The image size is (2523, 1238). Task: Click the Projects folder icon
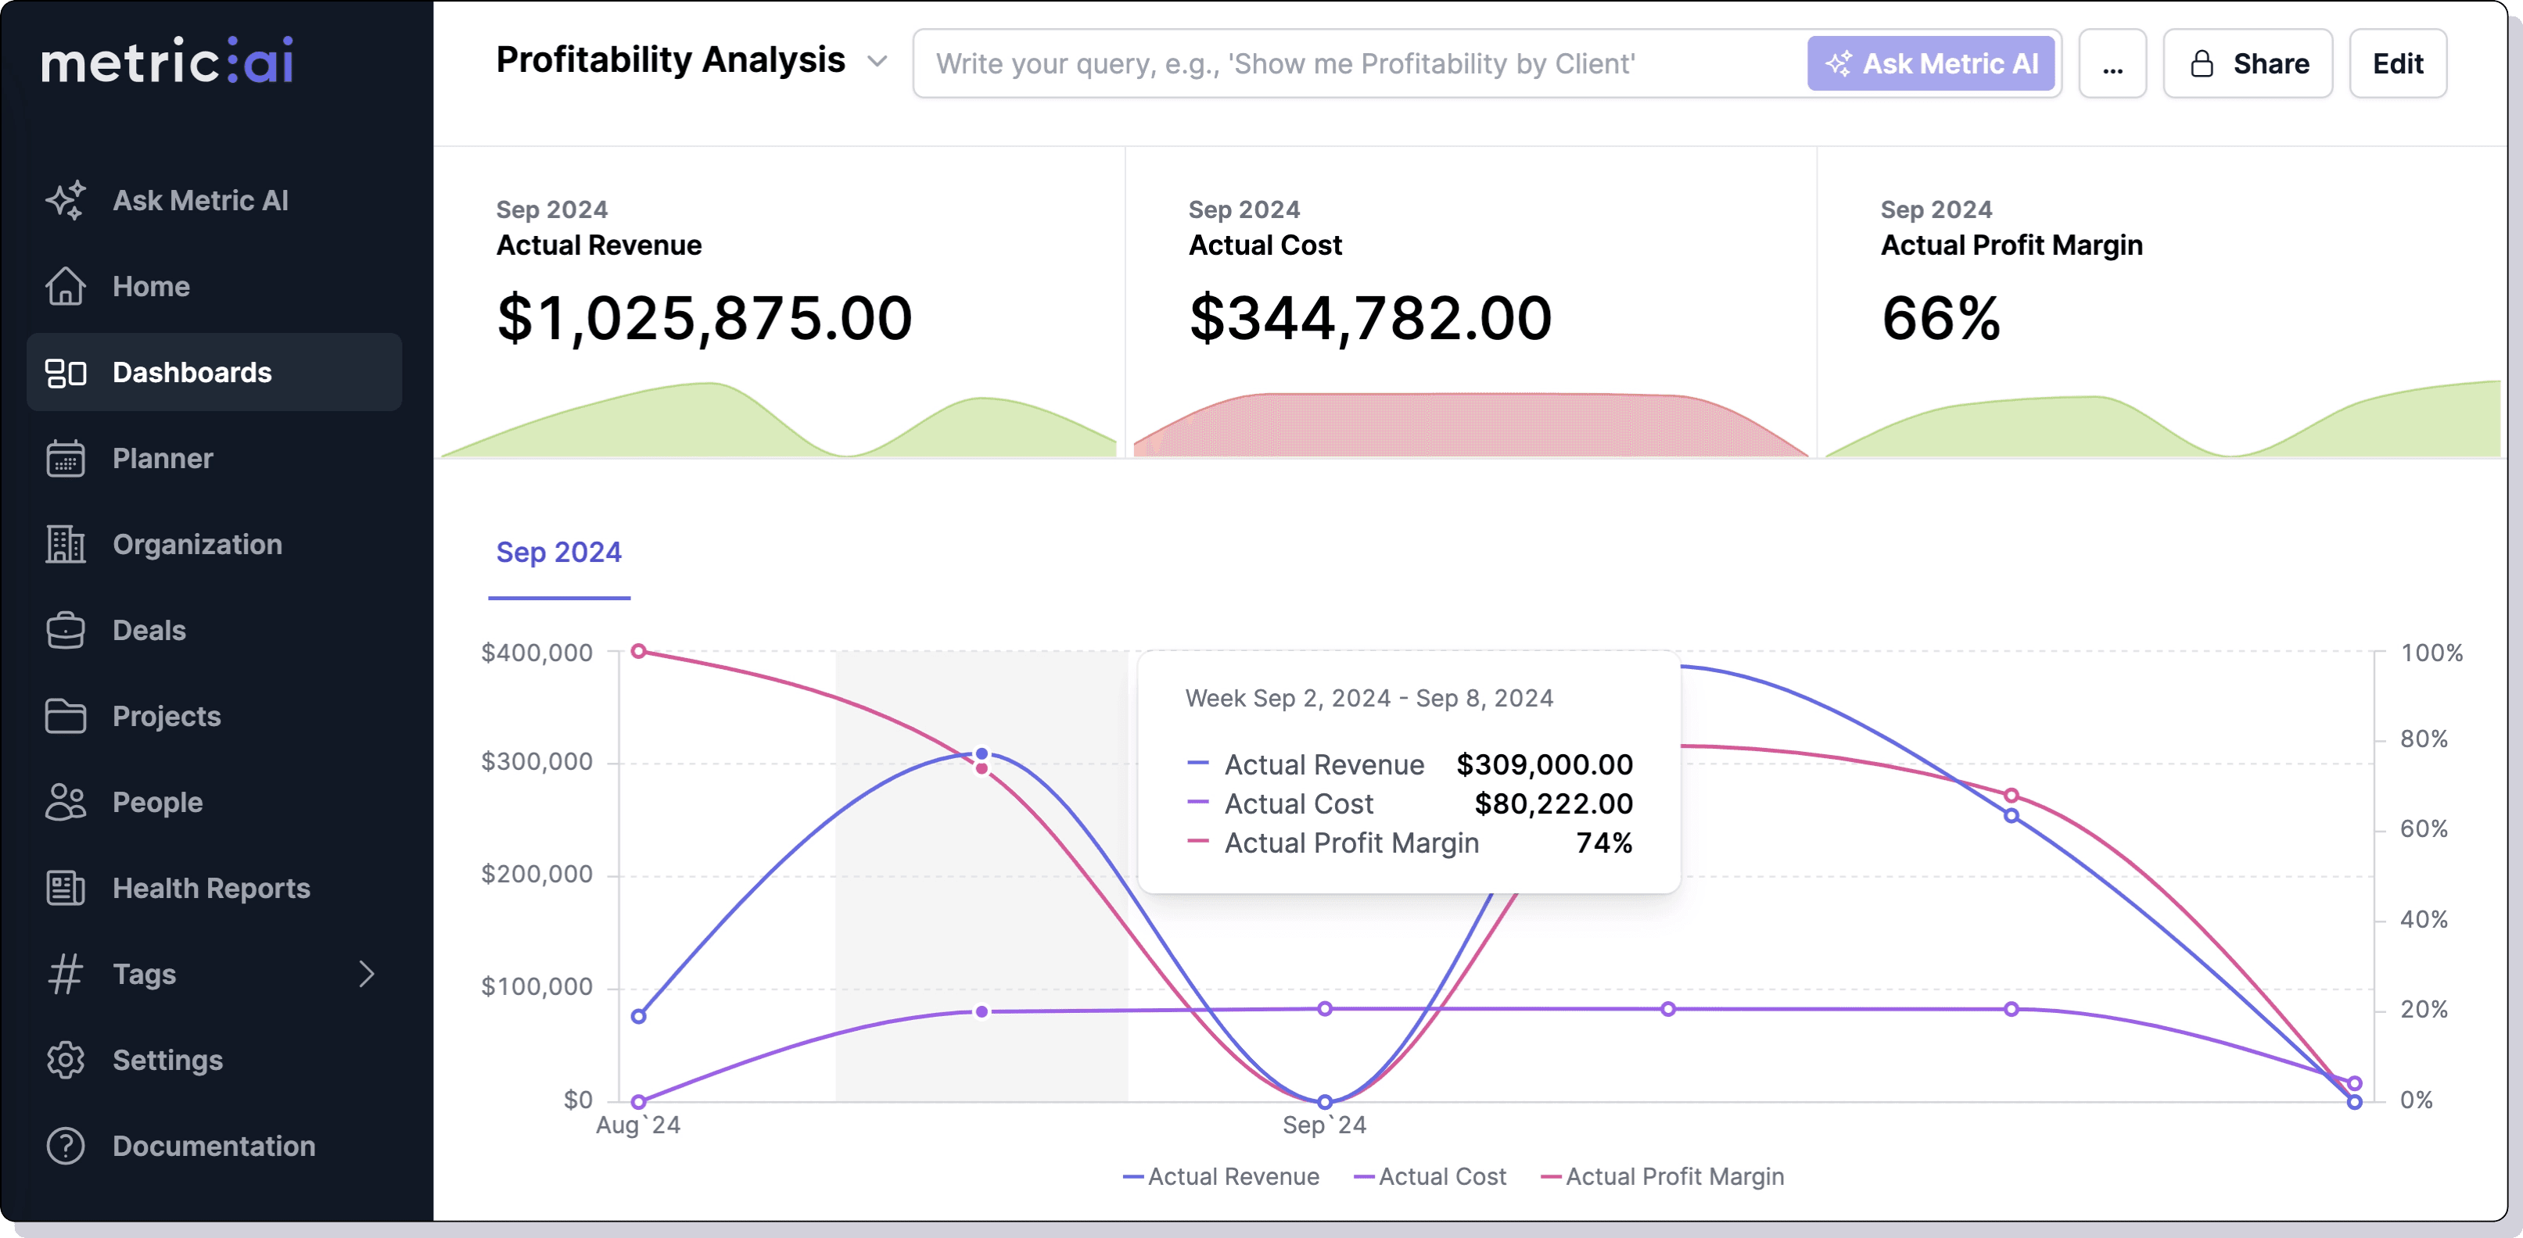(66, 717)
